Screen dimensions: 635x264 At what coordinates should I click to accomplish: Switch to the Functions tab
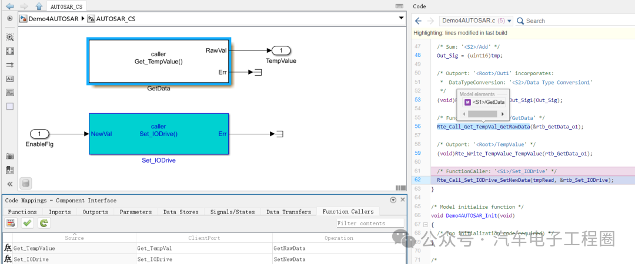tap(22, 212)
